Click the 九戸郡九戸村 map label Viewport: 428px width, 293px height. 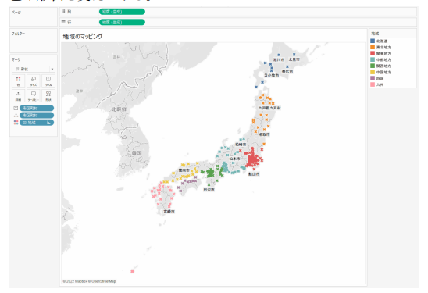[269, 108]
